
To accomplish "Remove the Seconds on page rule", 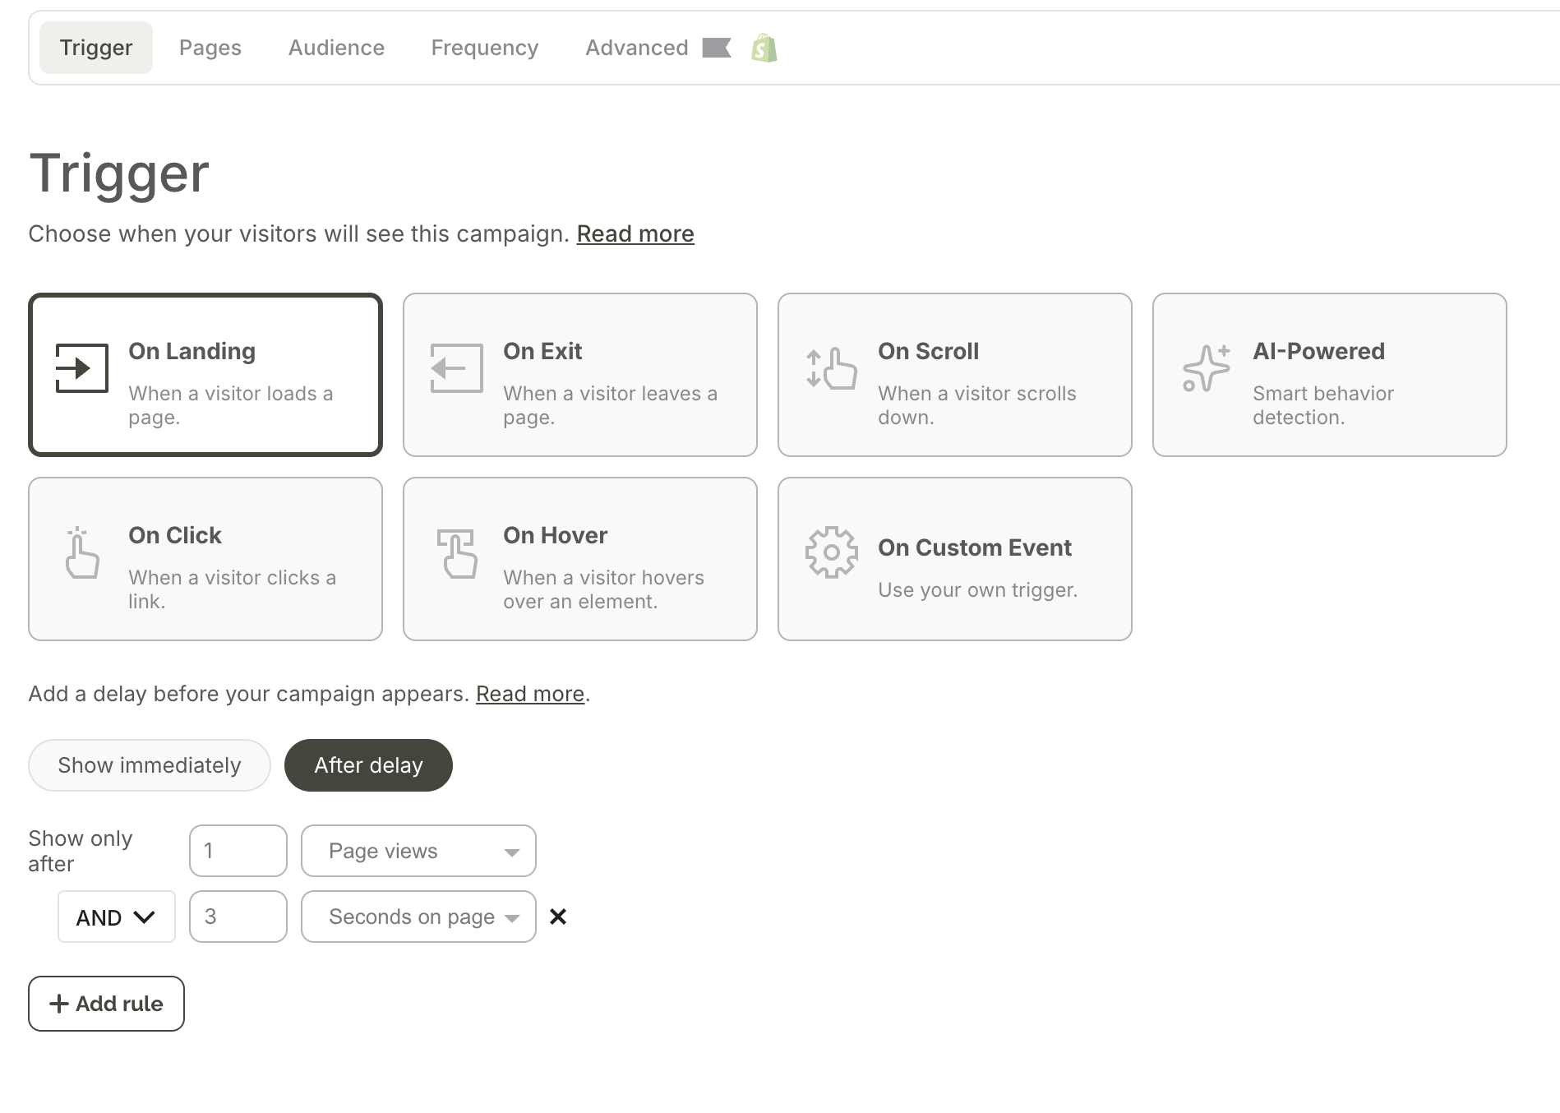I will [558, 917].
